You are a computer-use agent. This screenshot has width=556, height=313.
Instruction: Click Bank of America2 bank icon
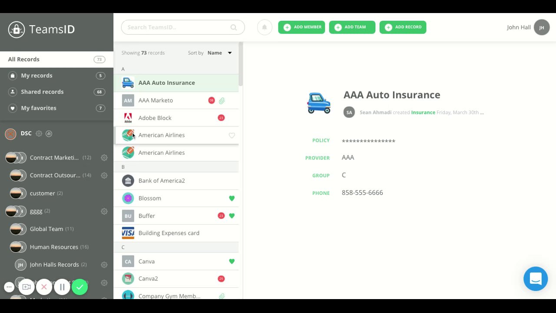128,180
